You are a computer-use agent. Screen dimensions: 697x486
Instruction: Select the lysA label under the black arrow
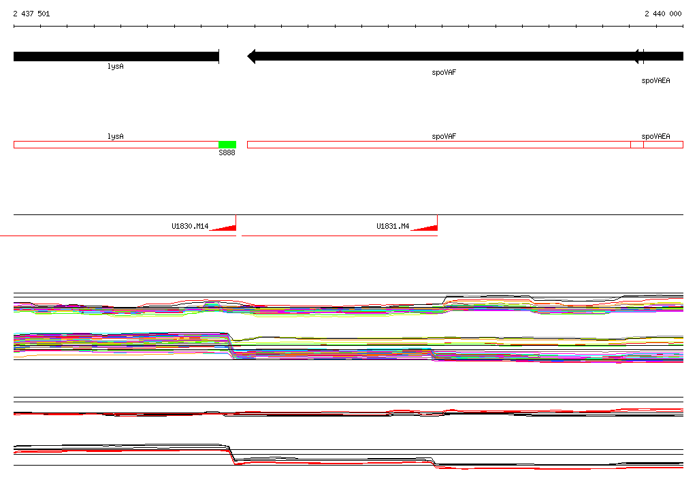pyautogui.click(x=116, y=66)
